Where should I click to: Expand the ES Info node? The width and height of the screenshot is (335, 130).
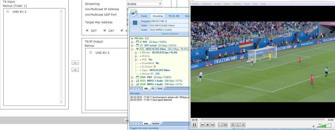pos(136,56)
